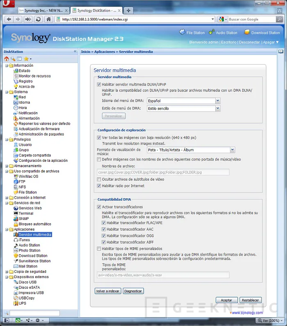The height and width of the screenshot is (326, 287).
Task: Open www.synology.com link
Action: [247, 313]
